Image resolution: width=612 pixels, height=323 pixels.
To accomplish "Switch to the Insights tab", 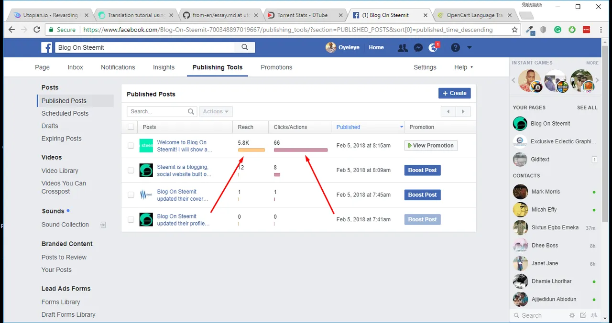I will 164,67.
